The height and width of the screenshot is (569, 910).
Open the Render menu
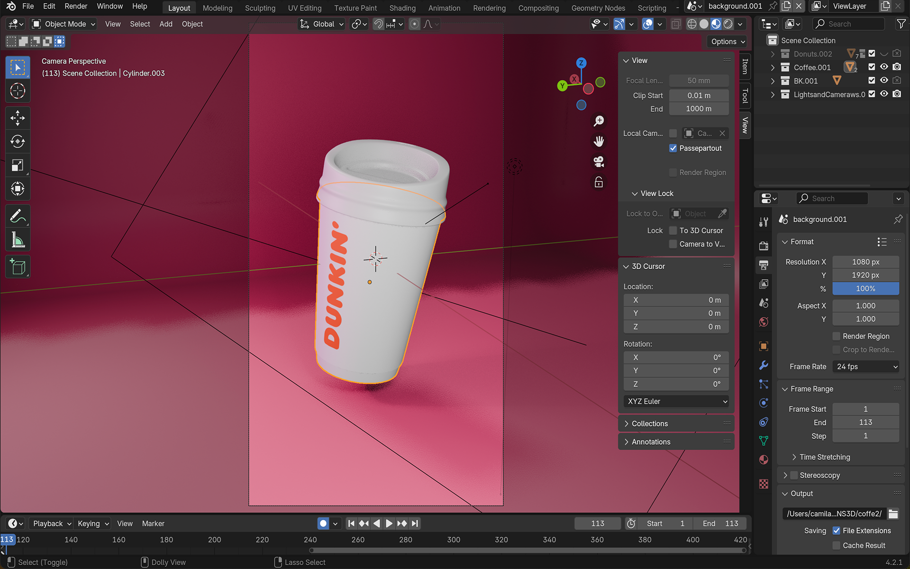tap(76, 6)
